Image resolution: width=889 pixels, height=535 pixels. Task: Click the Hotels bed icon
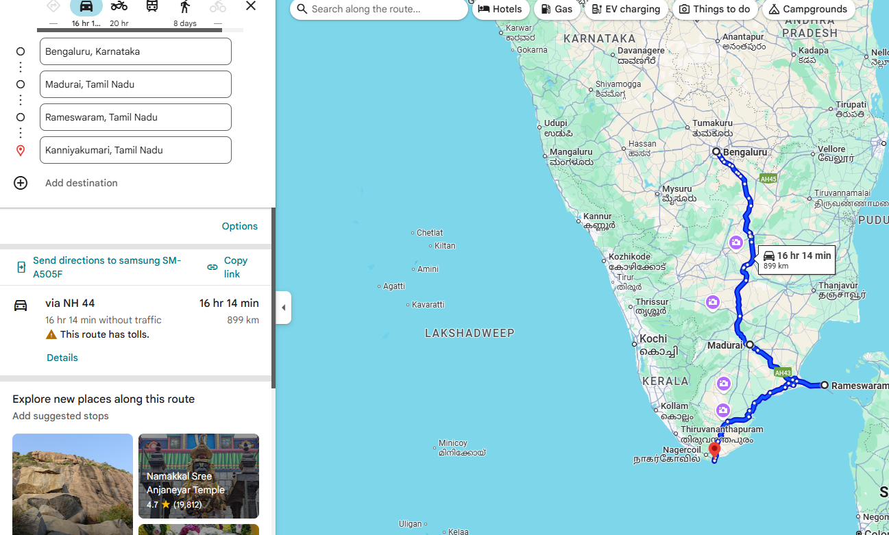[484, 9]
